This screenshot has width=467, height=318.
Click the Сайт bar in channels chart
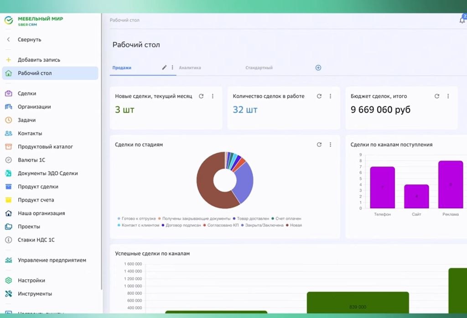tap(416, 196)
